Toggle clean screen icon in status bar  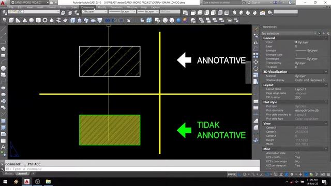(x=323, y=175)
